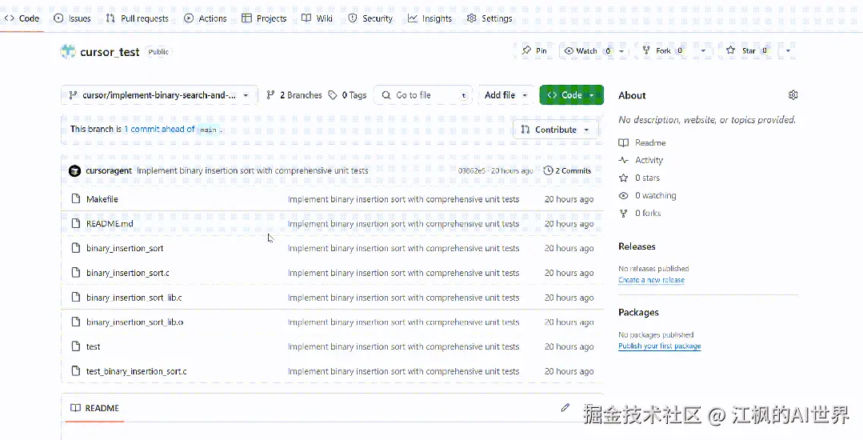This screenshot has width=863, height=440.
Task: Open the cursoragent author link
Action: click(109, 170)
